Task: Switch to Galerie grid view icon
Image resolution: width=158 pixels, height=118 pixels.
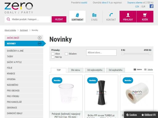Action: click(135, 69)
